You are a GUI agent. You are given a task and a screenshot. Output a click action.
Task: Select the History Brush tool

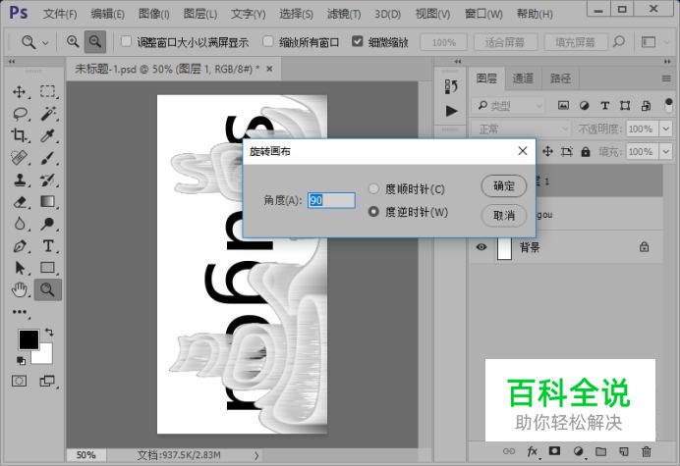48,180
